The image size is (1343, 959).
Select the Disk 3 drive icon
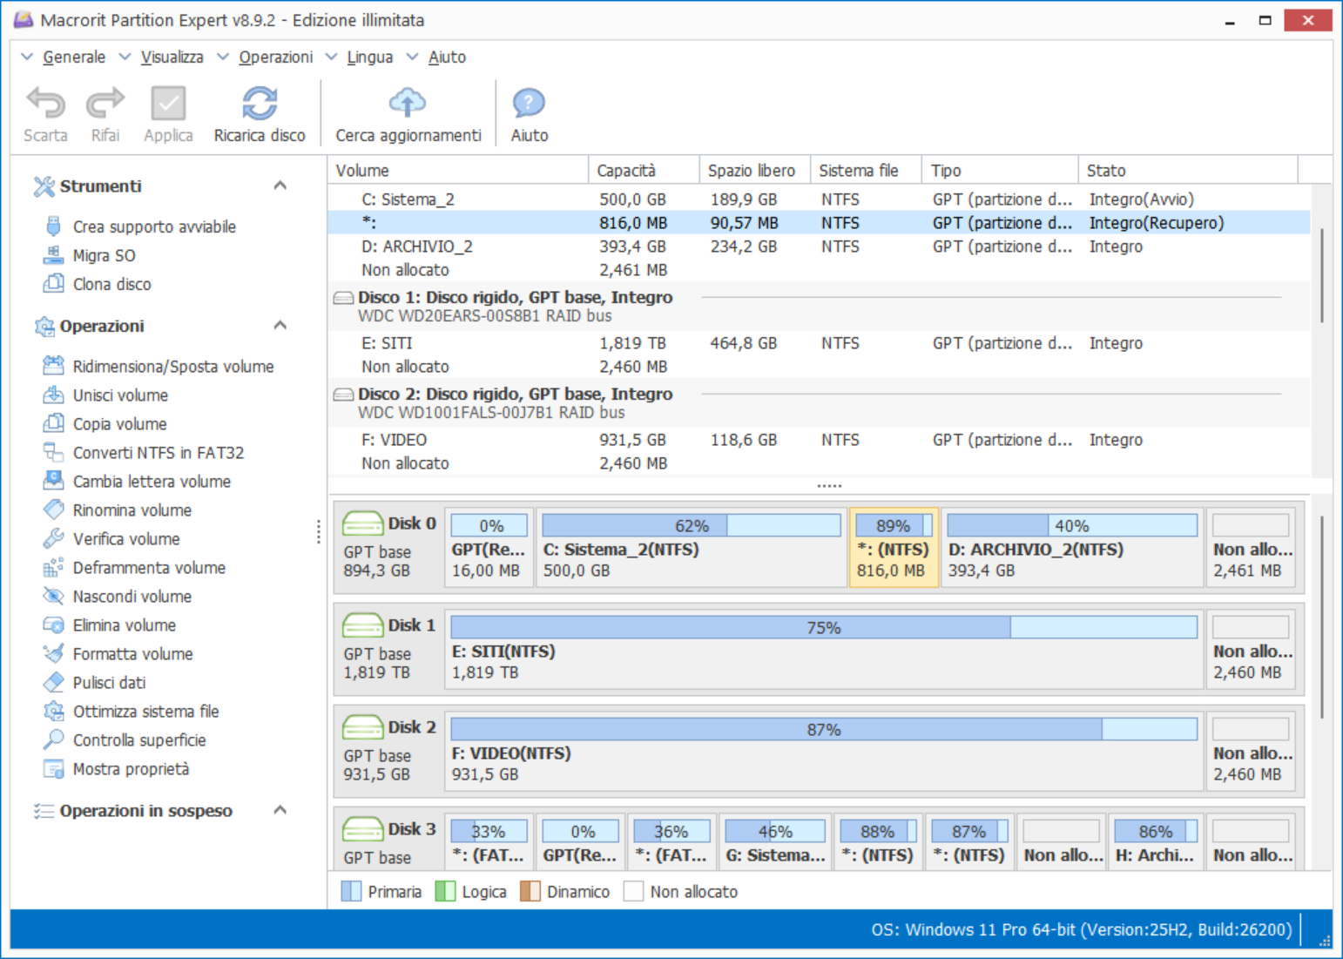pyautogui.click(x=363, y=829)
